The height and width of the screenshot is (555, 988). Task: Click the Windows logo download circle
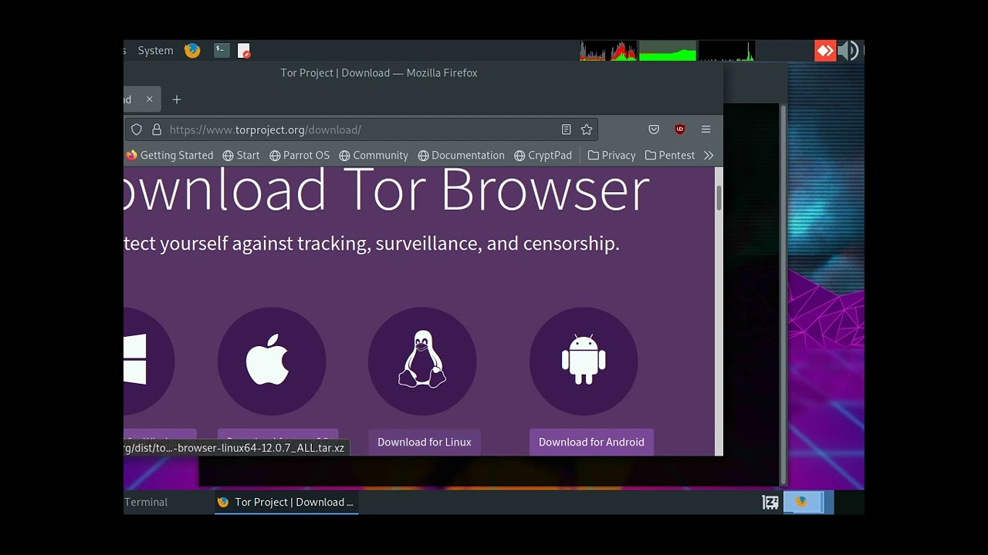coord(149,361)
